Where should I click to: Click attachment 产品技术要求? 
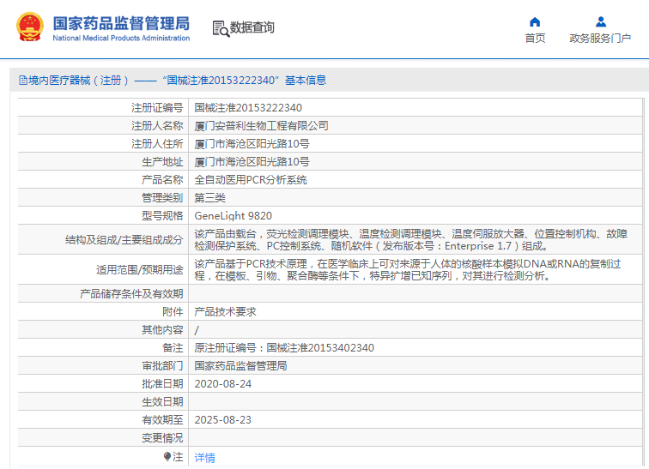(x=226, y=311)
